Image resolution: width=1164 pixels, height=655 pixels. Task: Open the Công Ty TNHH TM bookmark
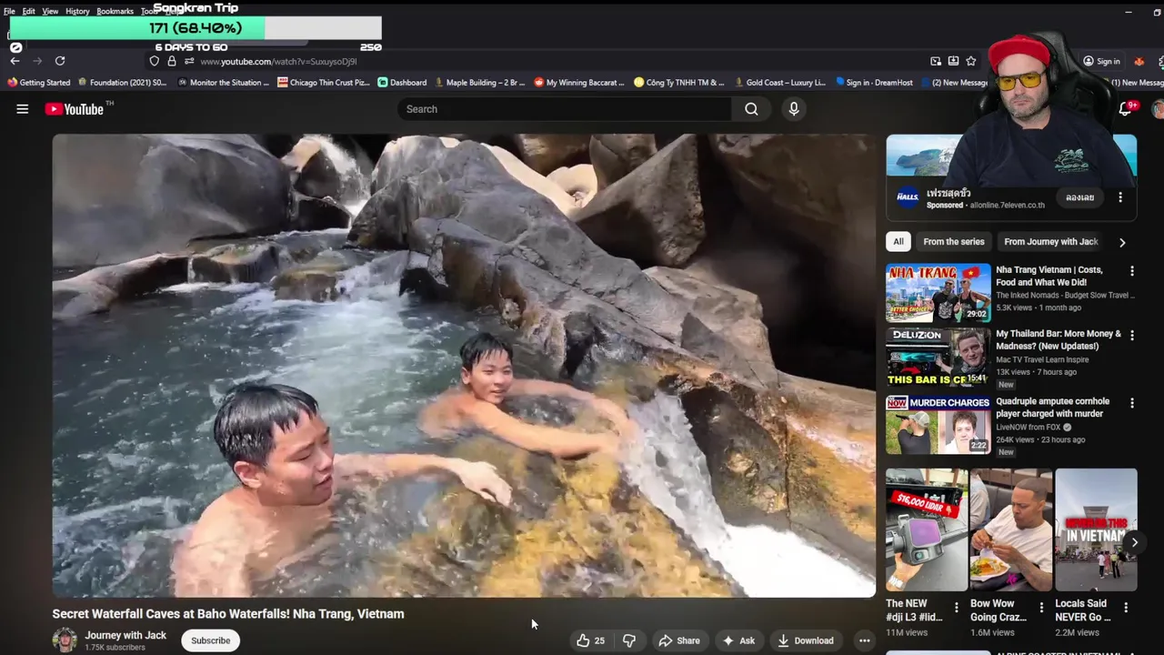click(x=678, y=82)
